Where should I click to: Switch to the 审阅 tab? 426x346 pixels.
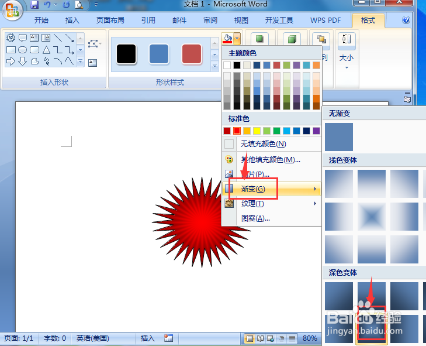coord(210,20)
